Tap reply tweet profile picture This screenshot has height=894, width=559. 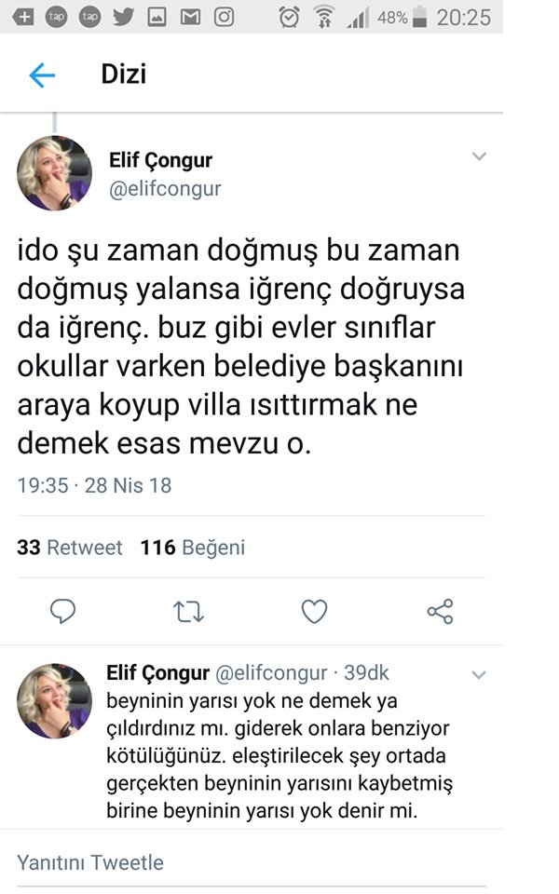[x=55, y=700]
